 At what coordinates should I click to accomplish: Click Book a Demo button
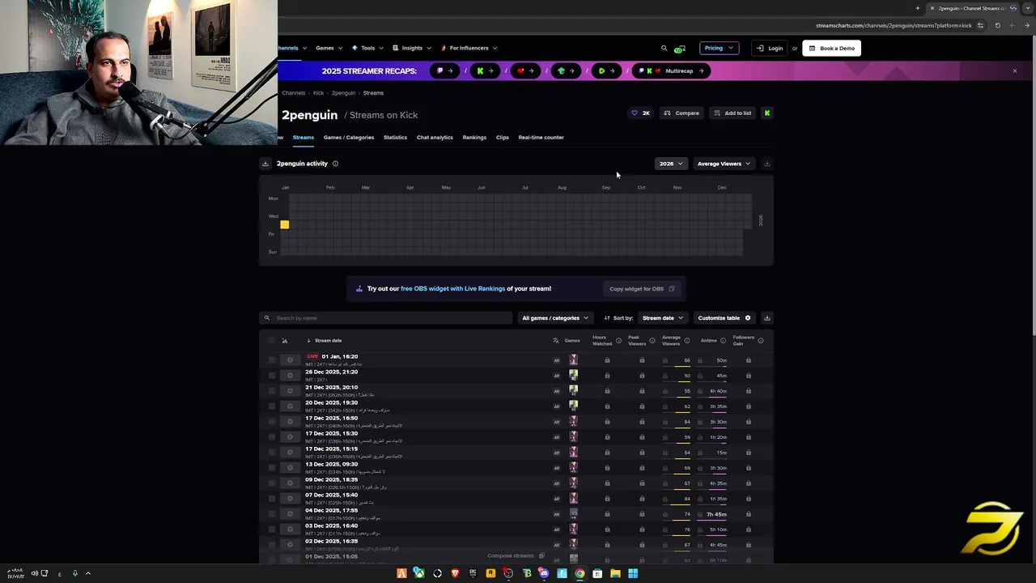(x=831, y=49)
